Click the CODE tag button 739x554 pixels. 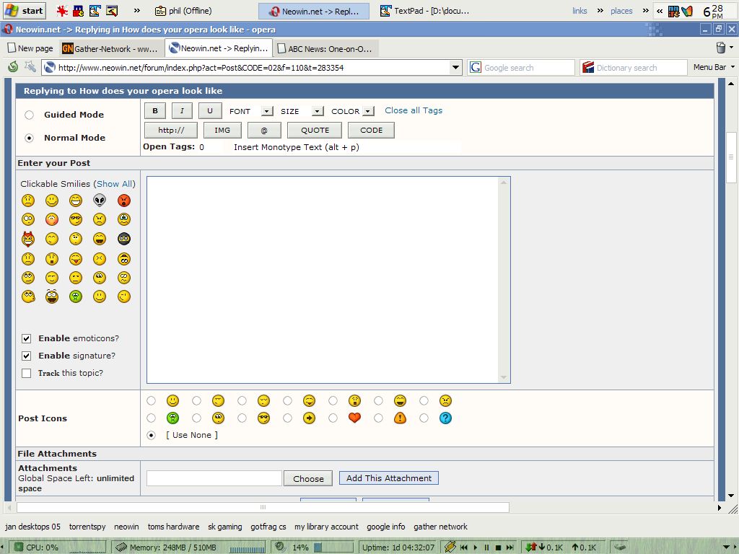[x=372, y=130]
